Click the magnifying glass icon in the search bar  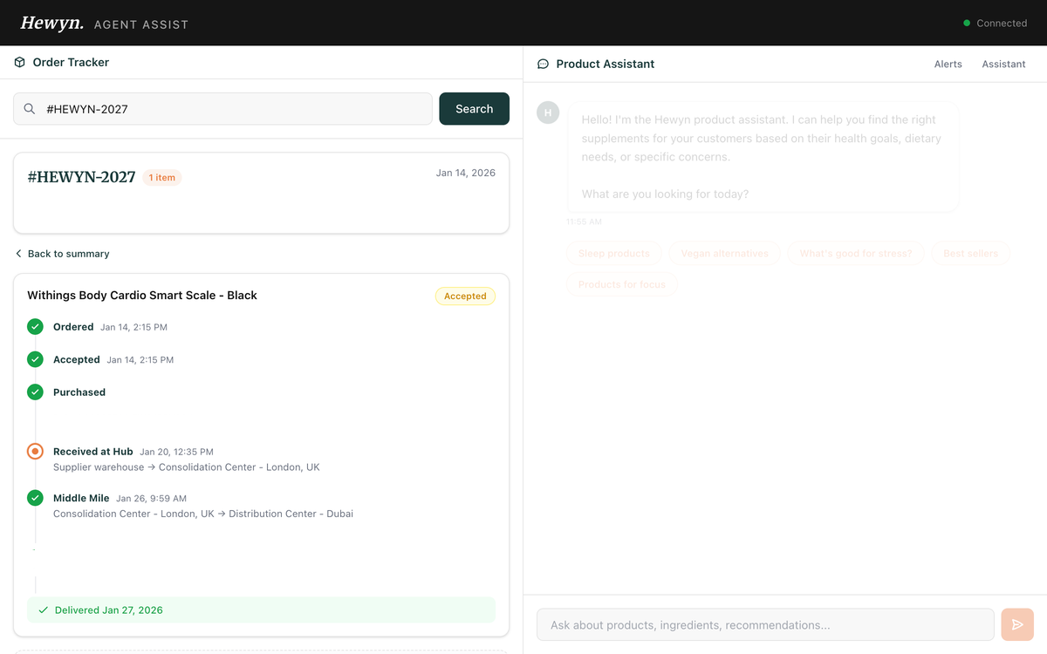tap(30, 108)
